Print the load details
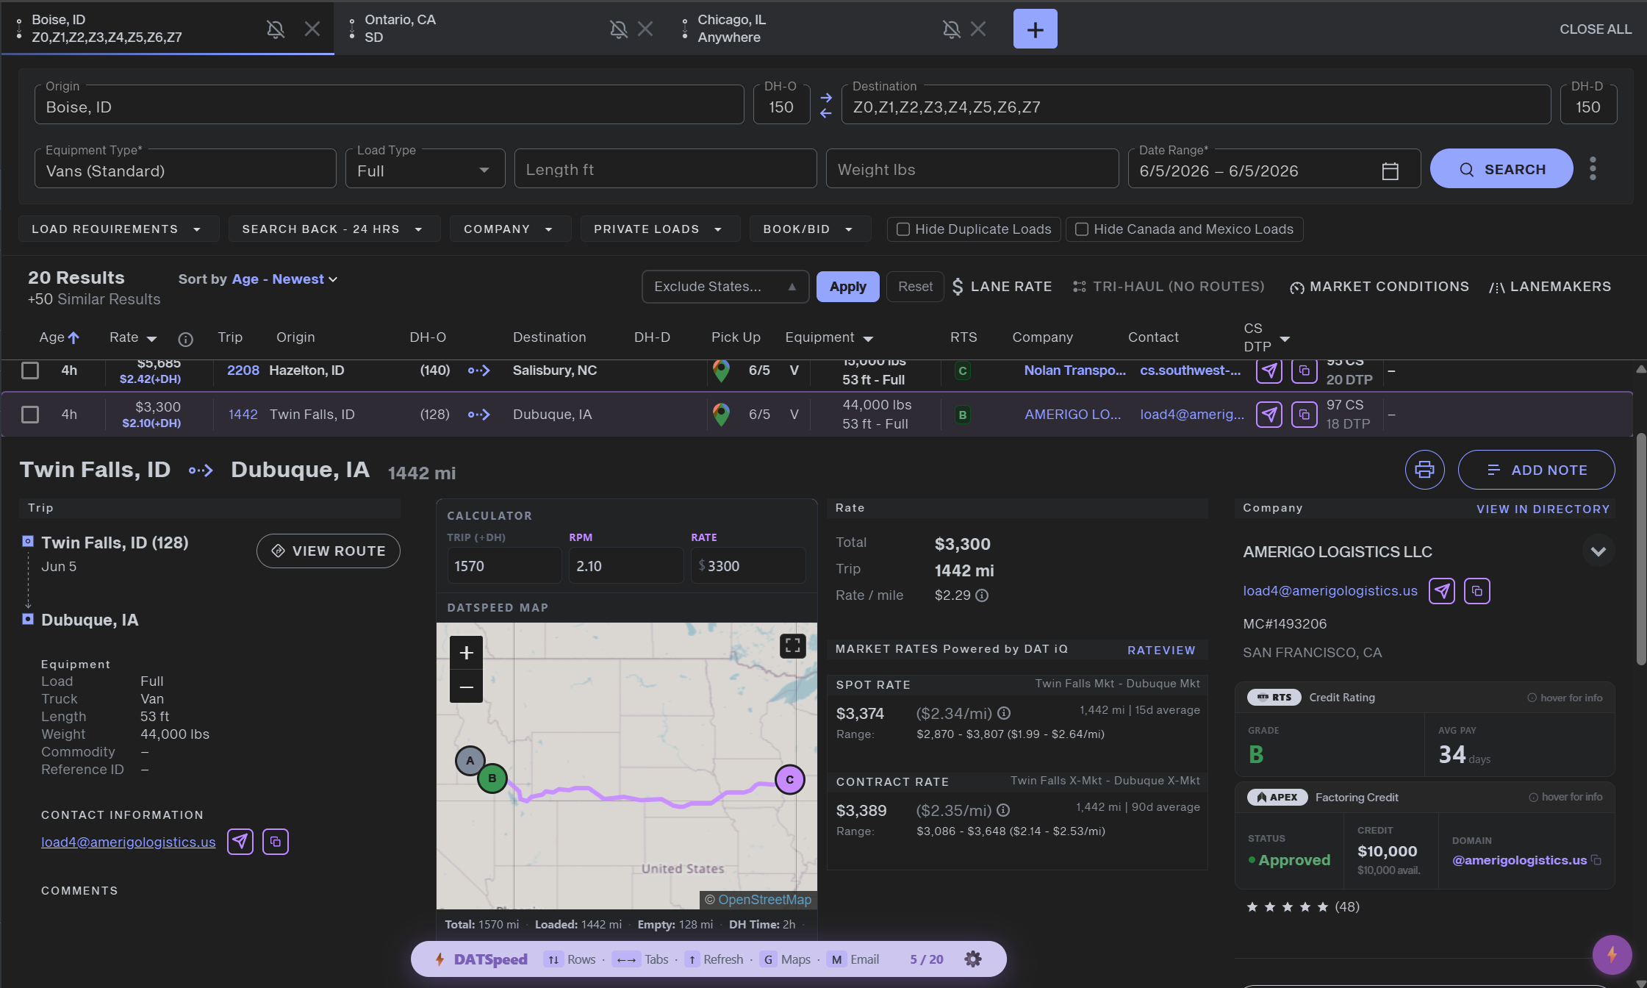Viewport: 1647px width, 988px height. tap(1424, 470)
